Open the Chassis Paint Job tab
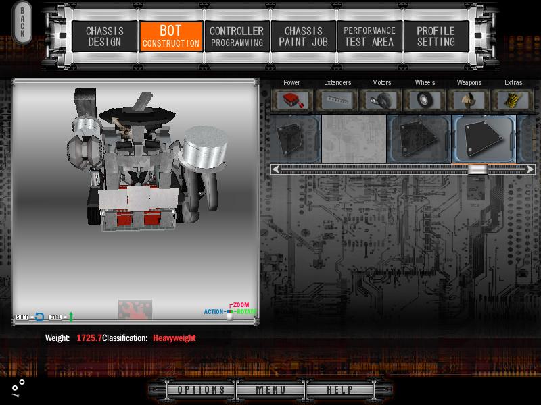541x405 pixels. pos(303,36)
